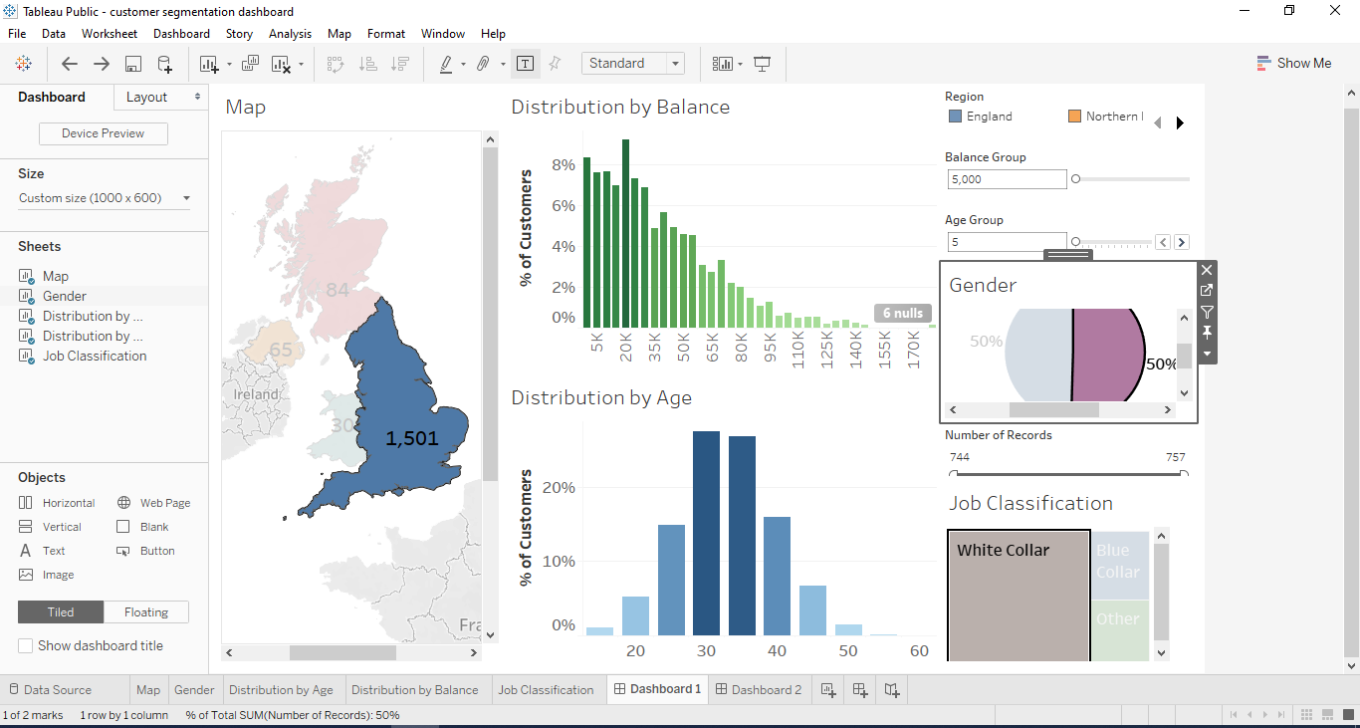Check the Show dashboard title checkbox

tap(25, 645)
